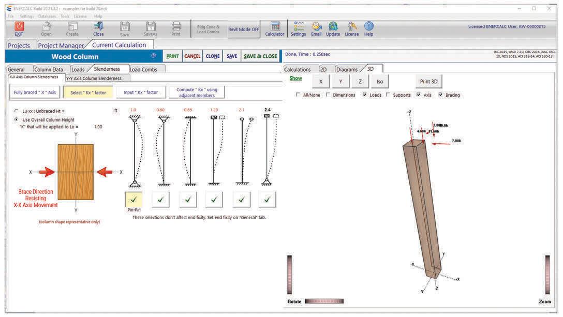Viewport: 563px width, 317px height.
Task: Choose Input Kx factor option
Action: [x=141, y=92]
